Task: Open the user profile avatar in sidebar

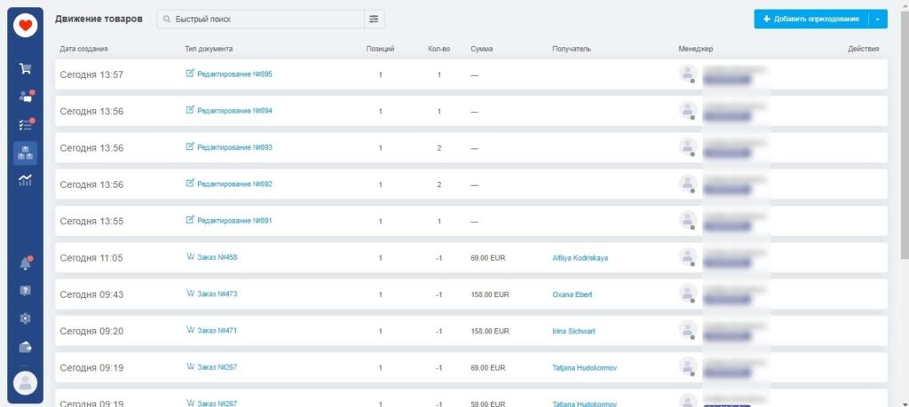Action: (x=26, y=383)
